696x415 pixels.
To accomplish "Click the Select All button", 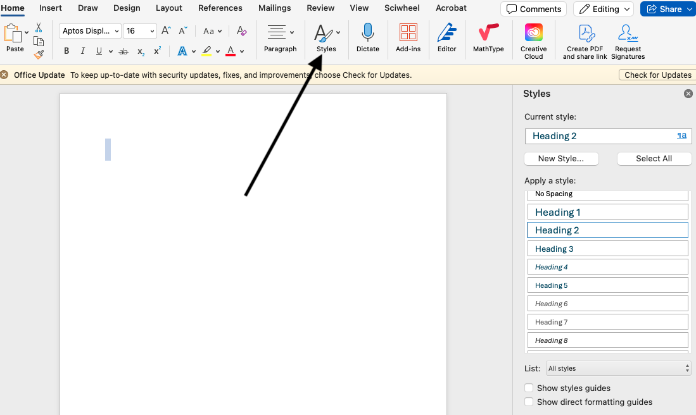I will [654, 159].
